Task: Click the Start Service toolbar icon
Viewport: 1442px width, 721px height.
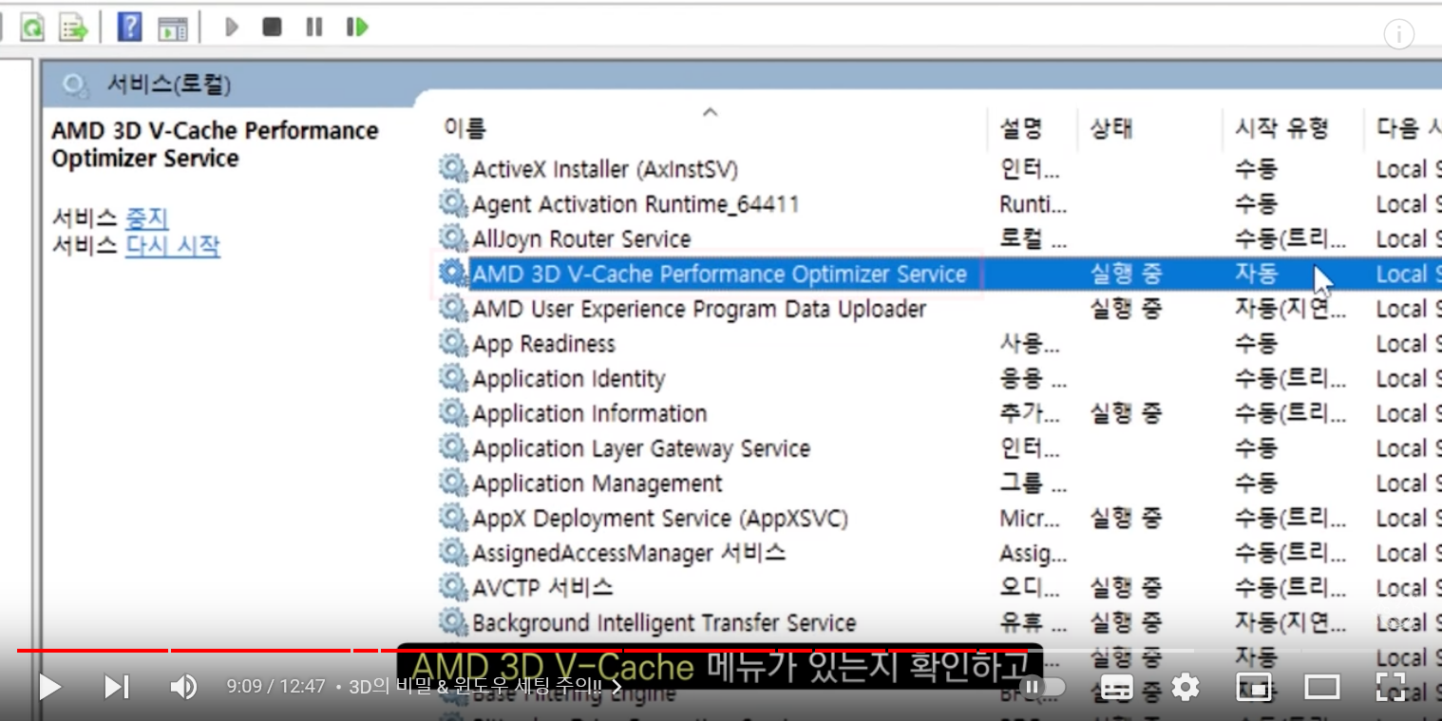Action: [x=231, y=27]
